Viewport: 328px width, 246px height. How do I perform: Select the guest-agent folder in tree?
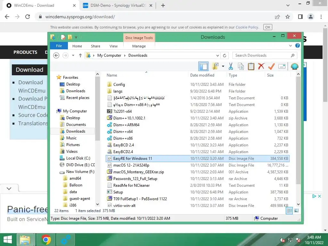79,199
